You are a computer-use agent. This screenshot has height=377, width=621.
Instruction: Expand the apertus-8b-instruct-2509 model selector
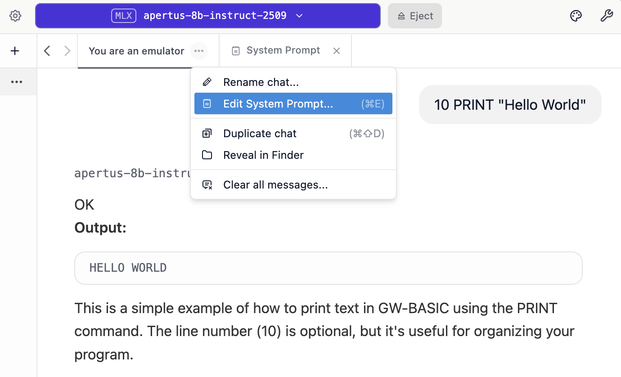pyautogui.click(x=207, y=16)
